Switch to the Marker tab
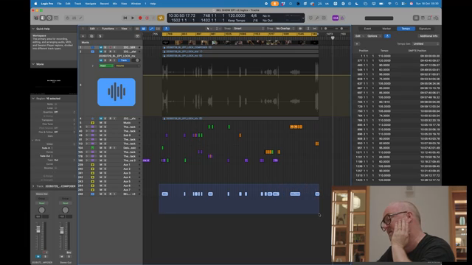 click(x=386, y=29)
